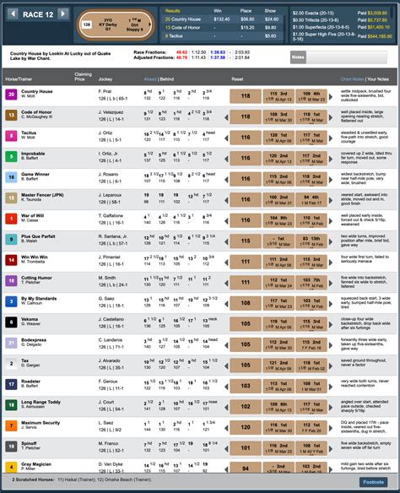Click Win Win Win number 14 badge
Screen dimensions: 400x493
point(11,260)
